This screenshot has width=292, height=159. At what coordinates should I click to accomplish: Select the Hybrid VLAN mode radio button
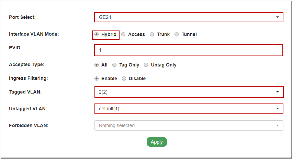(97, 35)
